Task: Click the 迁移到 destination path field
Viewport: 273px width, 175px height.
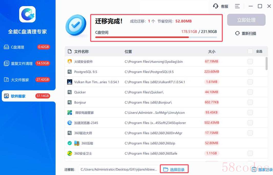Action: point(119,169)
